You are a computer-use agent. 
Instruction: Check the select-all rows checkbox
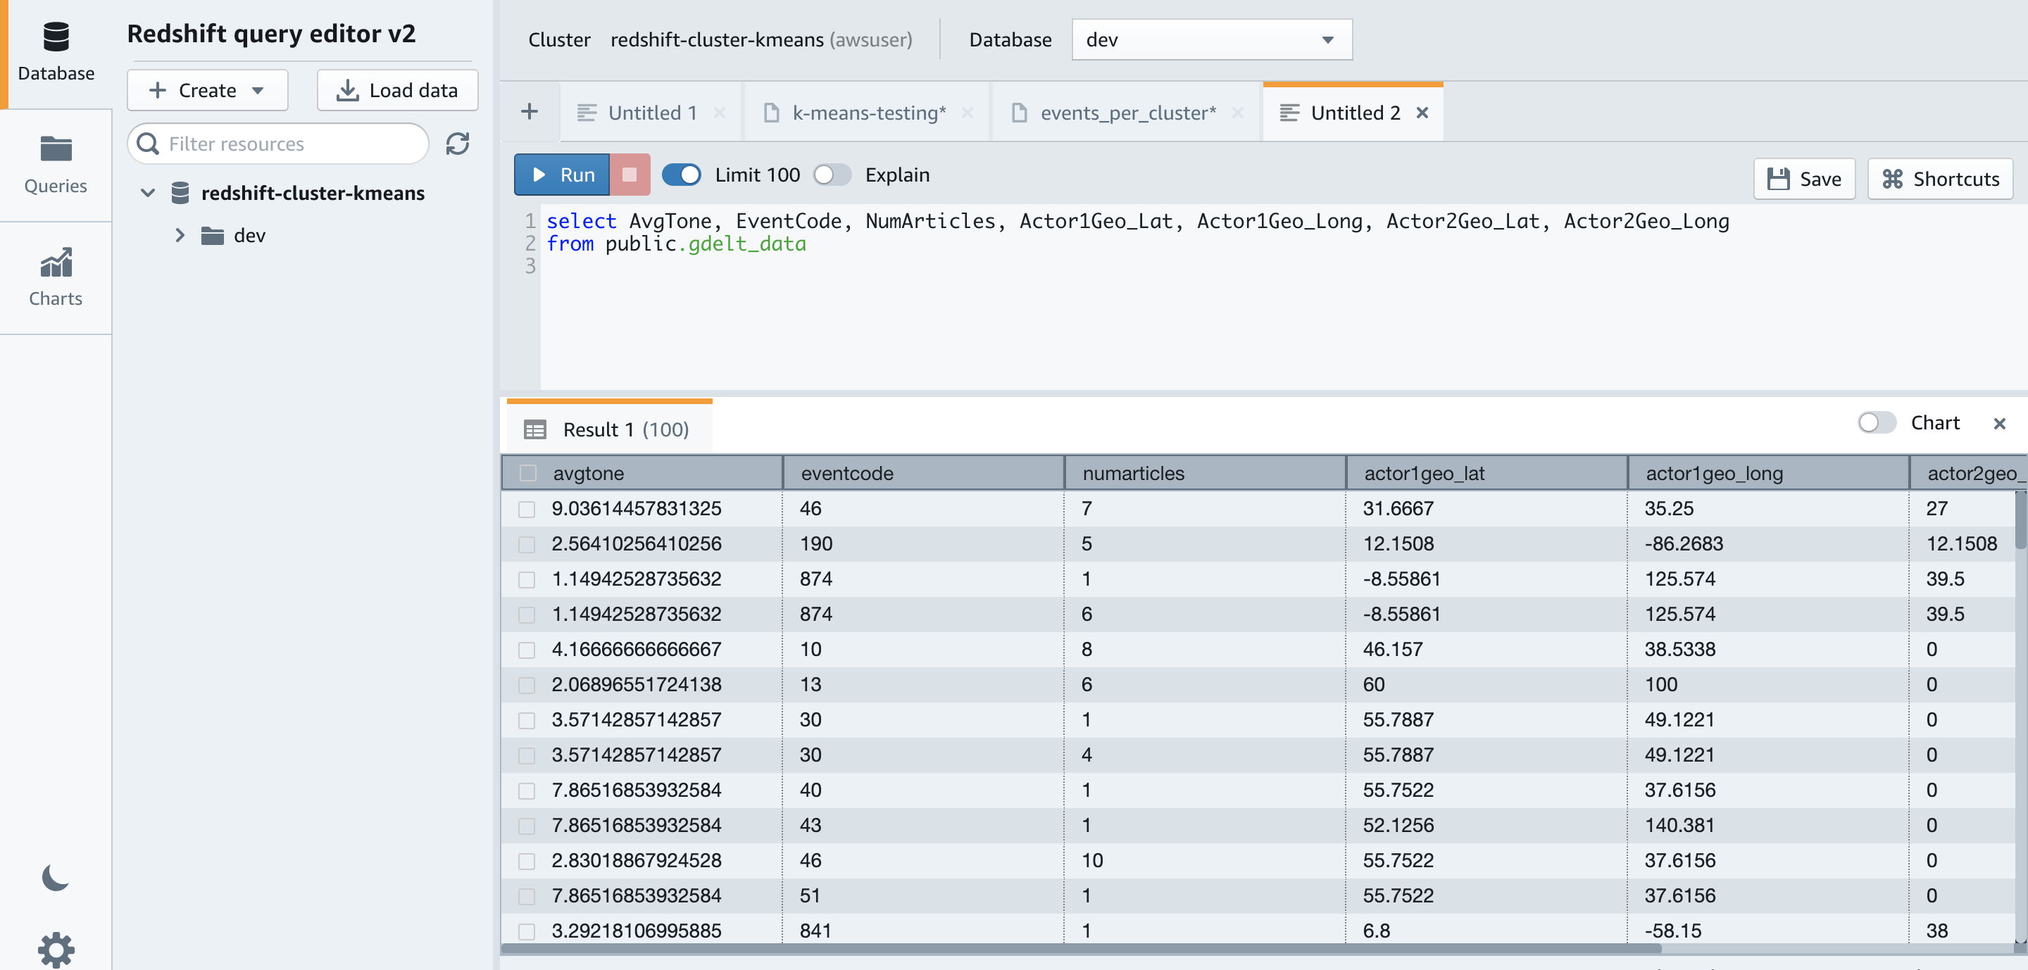pos(527,473)
